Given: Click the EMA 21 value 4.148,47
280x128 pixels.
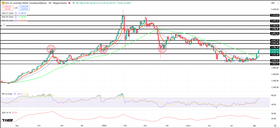Looking at the screenshot, I should [22, 13].
